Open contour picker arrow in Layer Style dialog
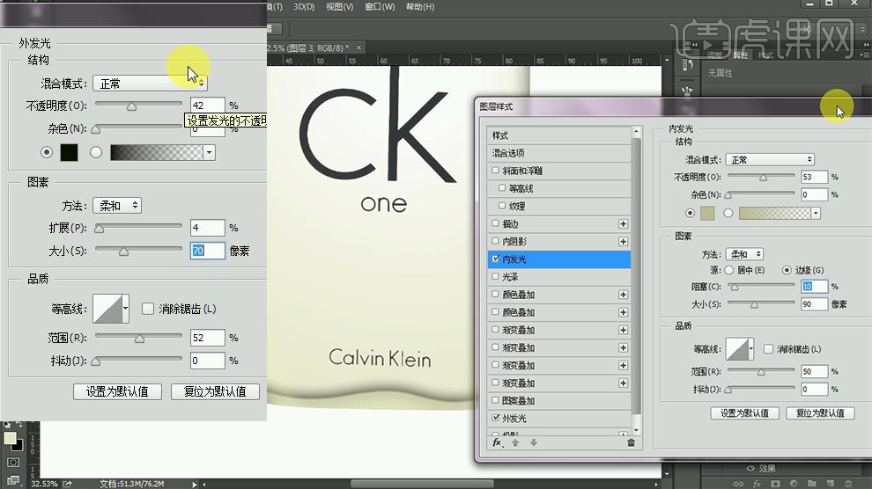The image size is (872, 489). [x=750, y=348]
